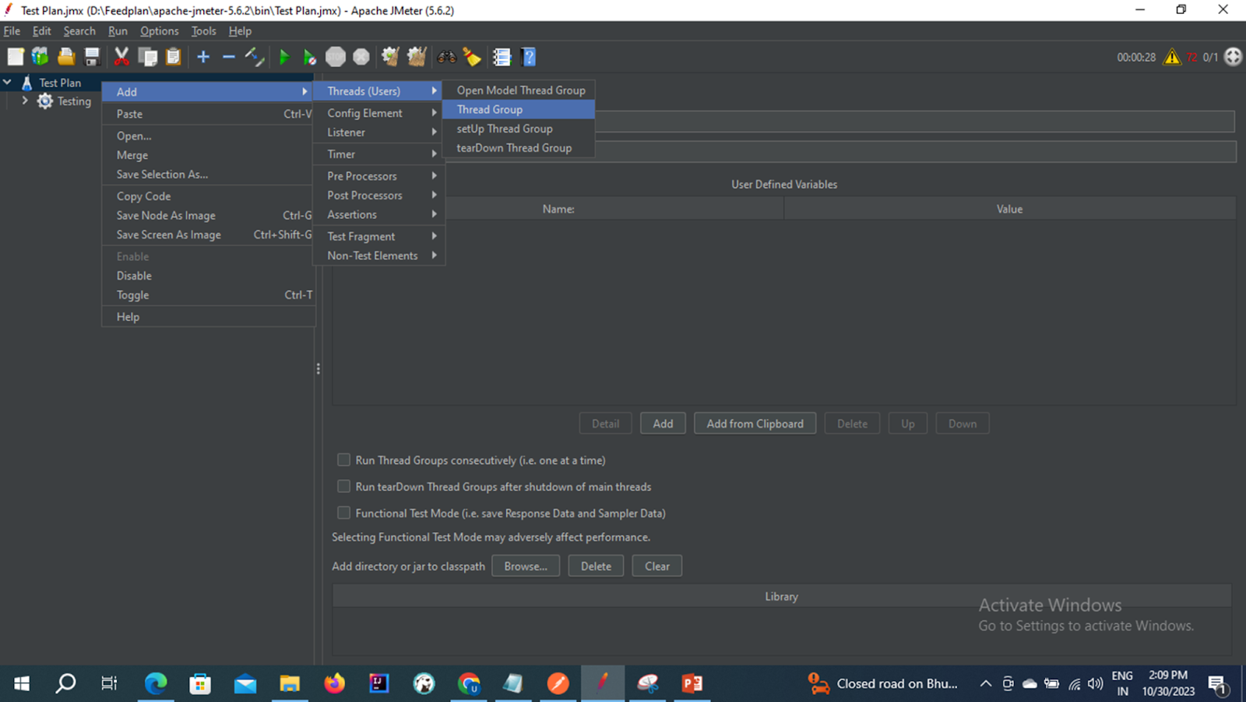
Task: Open the Post Processors submenu
Action: (x=379, y=196)
